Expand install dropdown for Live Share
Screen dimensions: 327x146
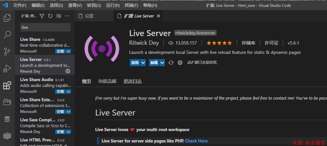coord(69,51)
